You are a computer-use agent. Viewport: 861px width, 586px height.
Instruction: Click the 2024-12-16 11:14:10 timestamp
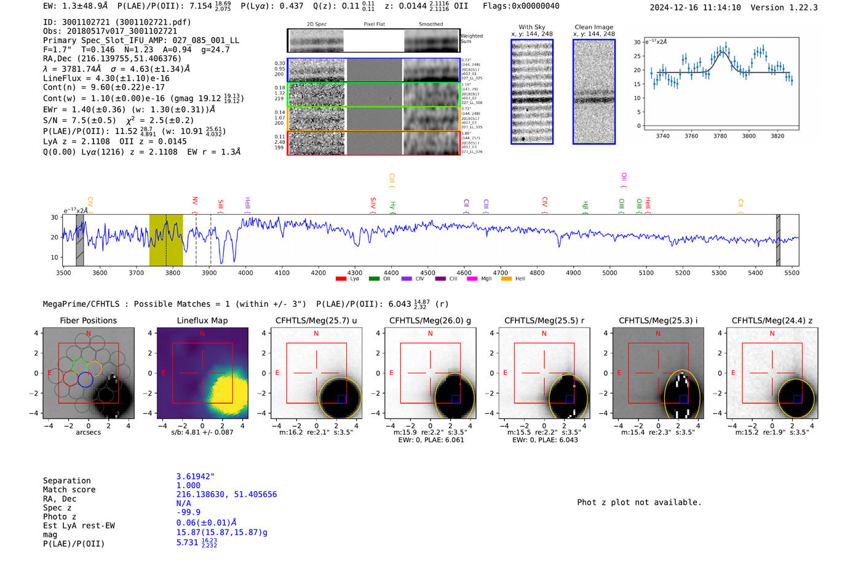point(695,7)
